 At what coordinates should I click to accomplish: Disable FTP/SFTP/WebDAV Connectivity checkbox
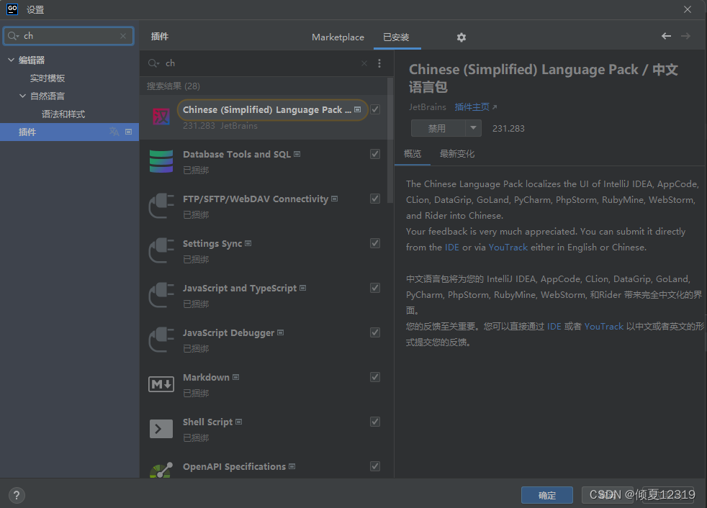375,199
